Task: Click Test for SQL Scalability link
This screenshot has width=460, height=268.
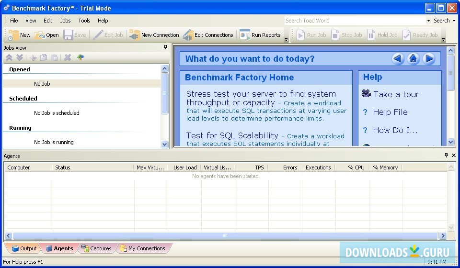Action: [x=232, y=135]
